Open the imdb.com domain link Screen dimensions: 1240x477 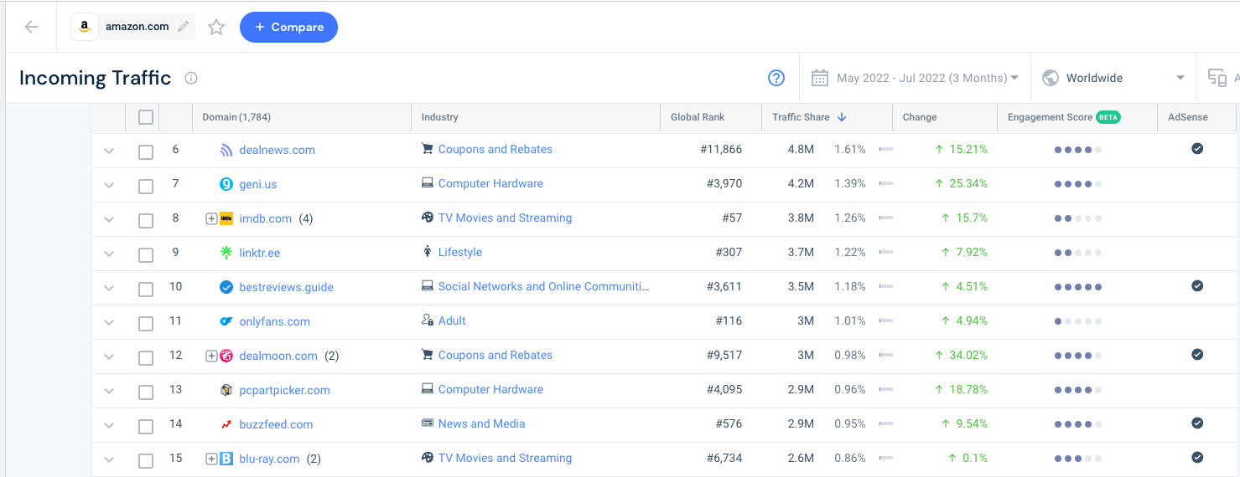[x=266, y=218]
